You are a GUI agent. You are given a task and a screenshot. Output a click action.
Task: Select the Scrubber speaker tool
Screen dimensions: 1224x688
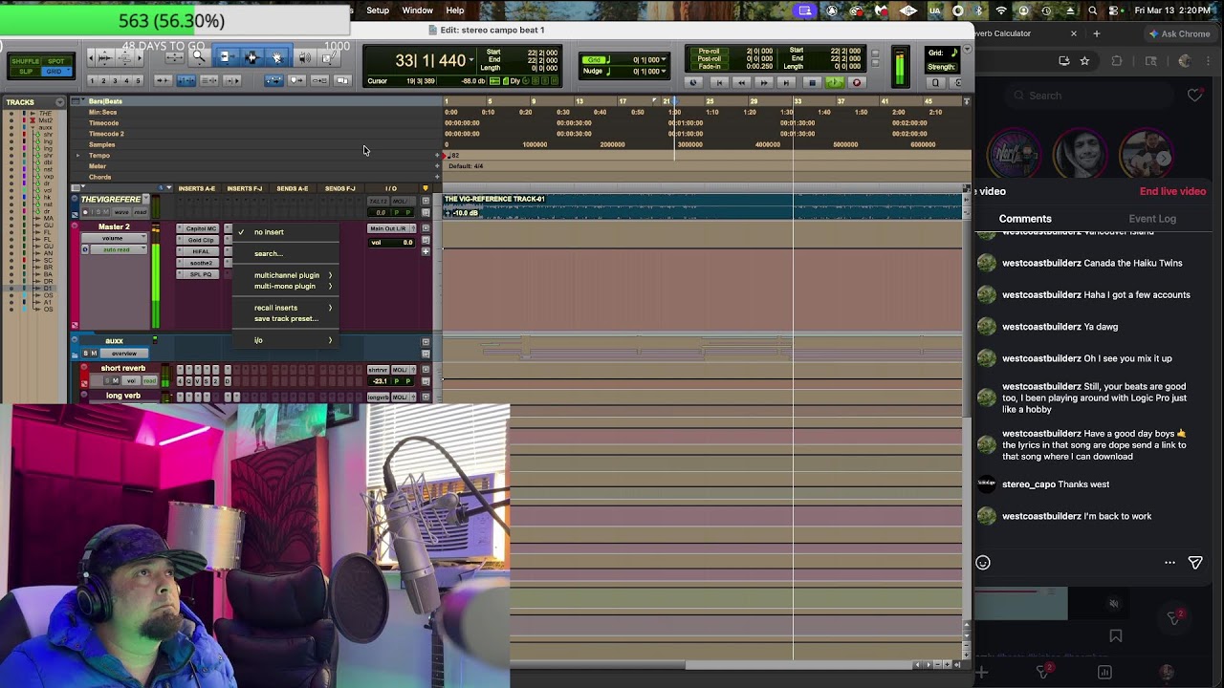tap(305, 58)
